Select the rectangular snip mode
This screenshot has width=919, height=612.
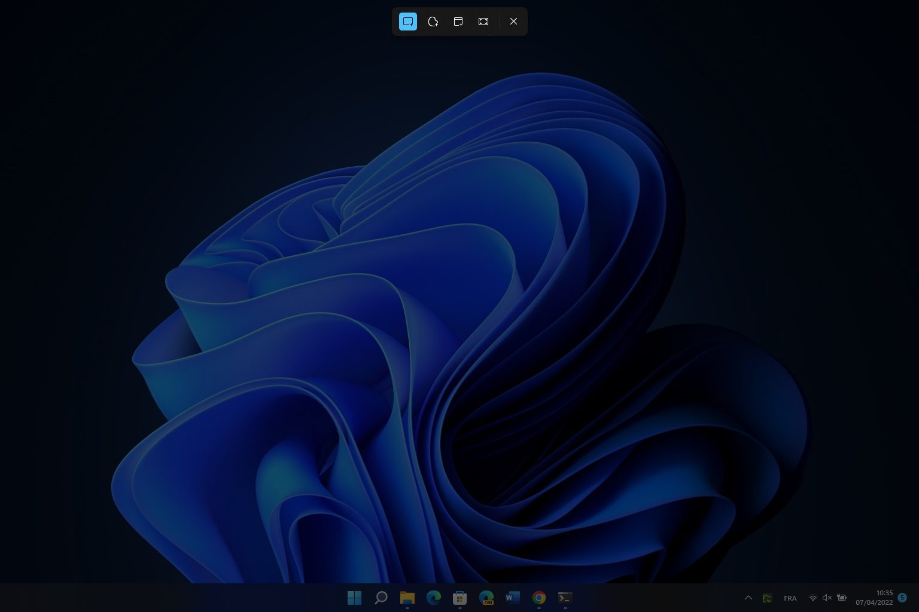point(408,22)
